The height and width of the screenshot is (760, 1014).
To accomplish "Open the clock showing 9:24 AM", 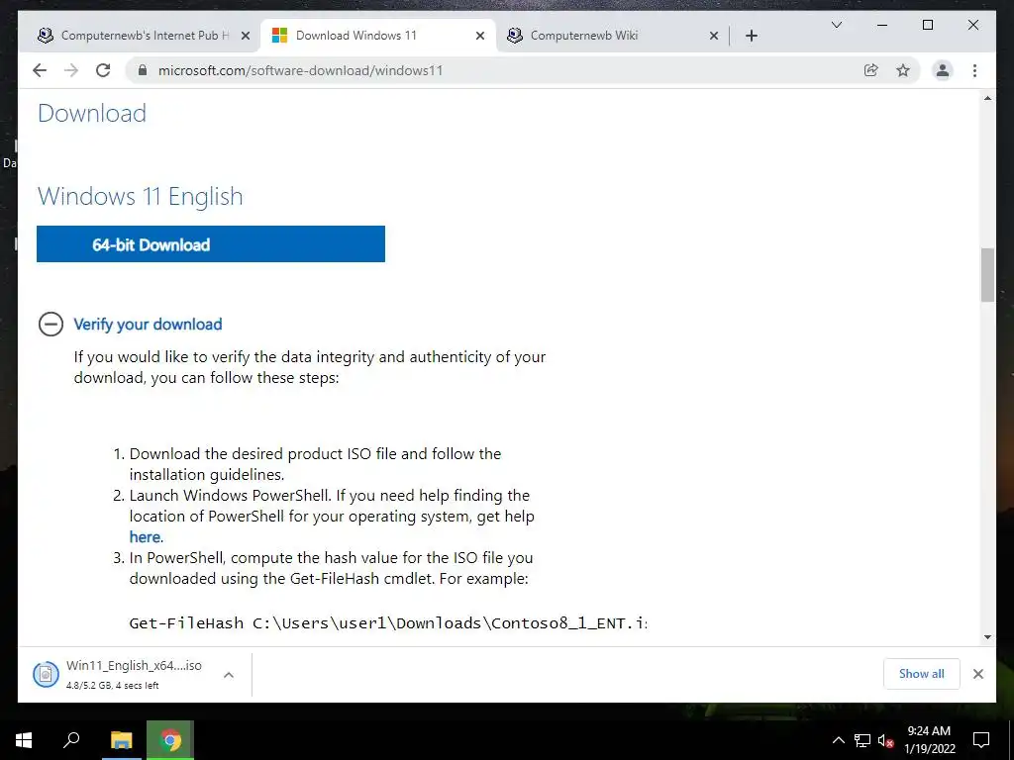I will point(929,740).
